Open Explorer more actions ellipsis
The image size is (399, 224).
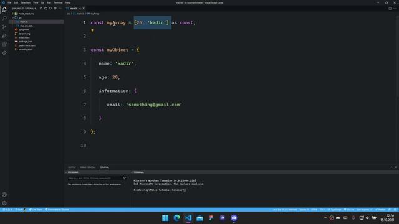pos(60,8)
